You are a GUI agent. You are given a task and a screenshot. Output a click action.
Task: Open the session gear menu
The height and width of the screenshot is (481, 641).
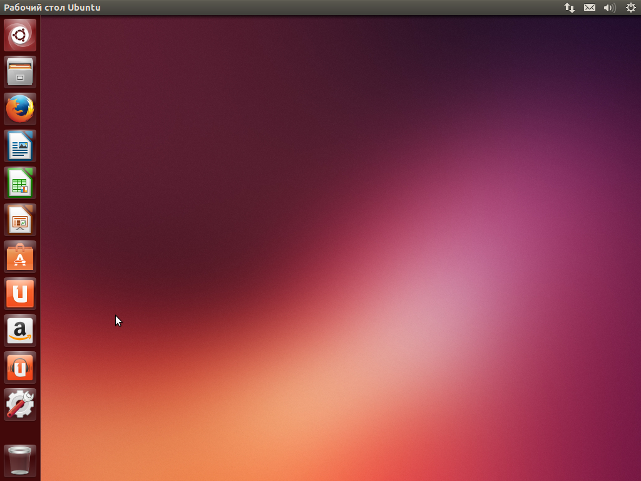(x=631, y=8)
